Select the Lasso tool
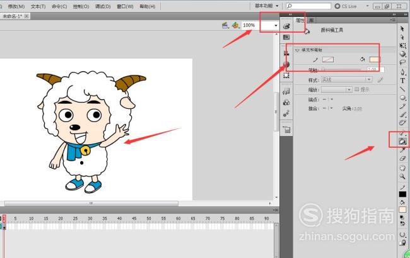The height and width of the screenshot is (258, 410). tap(402, 62)
